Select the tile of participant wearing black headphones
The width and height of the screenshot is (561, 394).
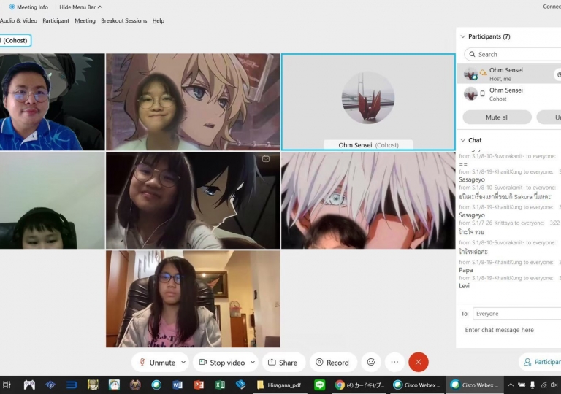(53, 200)
